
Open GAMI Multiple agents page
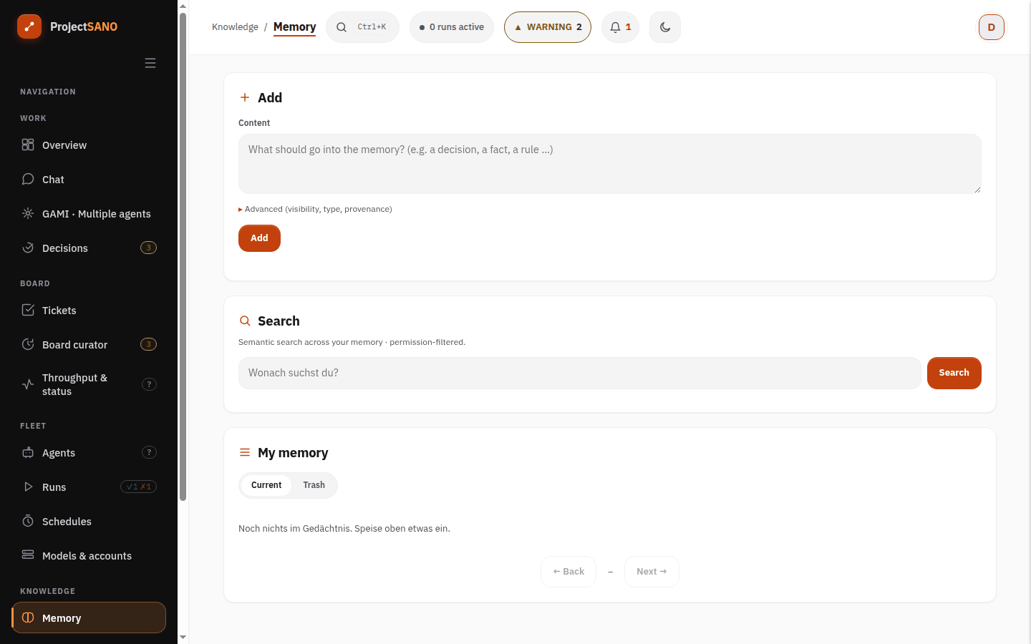(89, 214)
